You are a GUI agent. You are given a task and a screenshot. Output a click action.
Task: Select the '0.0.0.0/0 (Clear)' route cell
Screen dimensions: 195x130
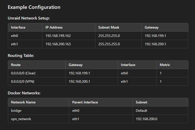(x=23, y=73)
